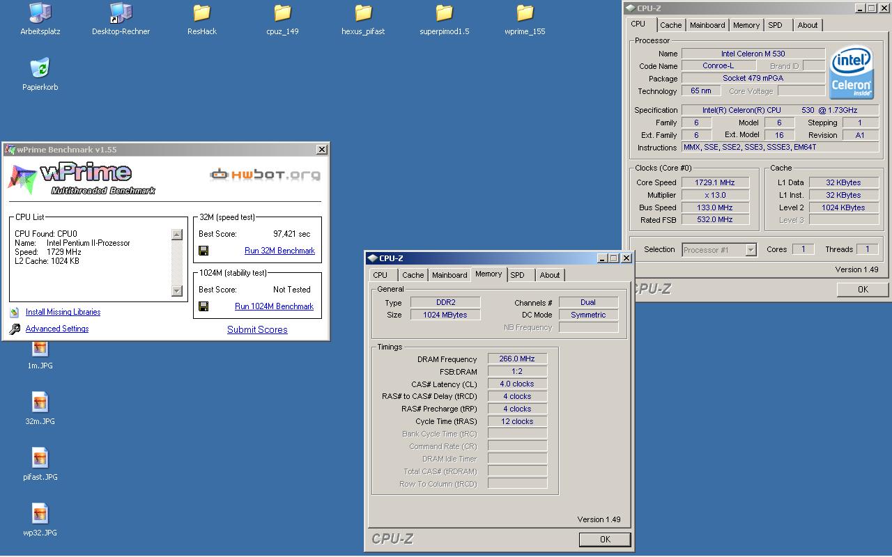Click the wPrime logo image
Viewport: 892px width, 557px height.
click(x=82, y=178)
